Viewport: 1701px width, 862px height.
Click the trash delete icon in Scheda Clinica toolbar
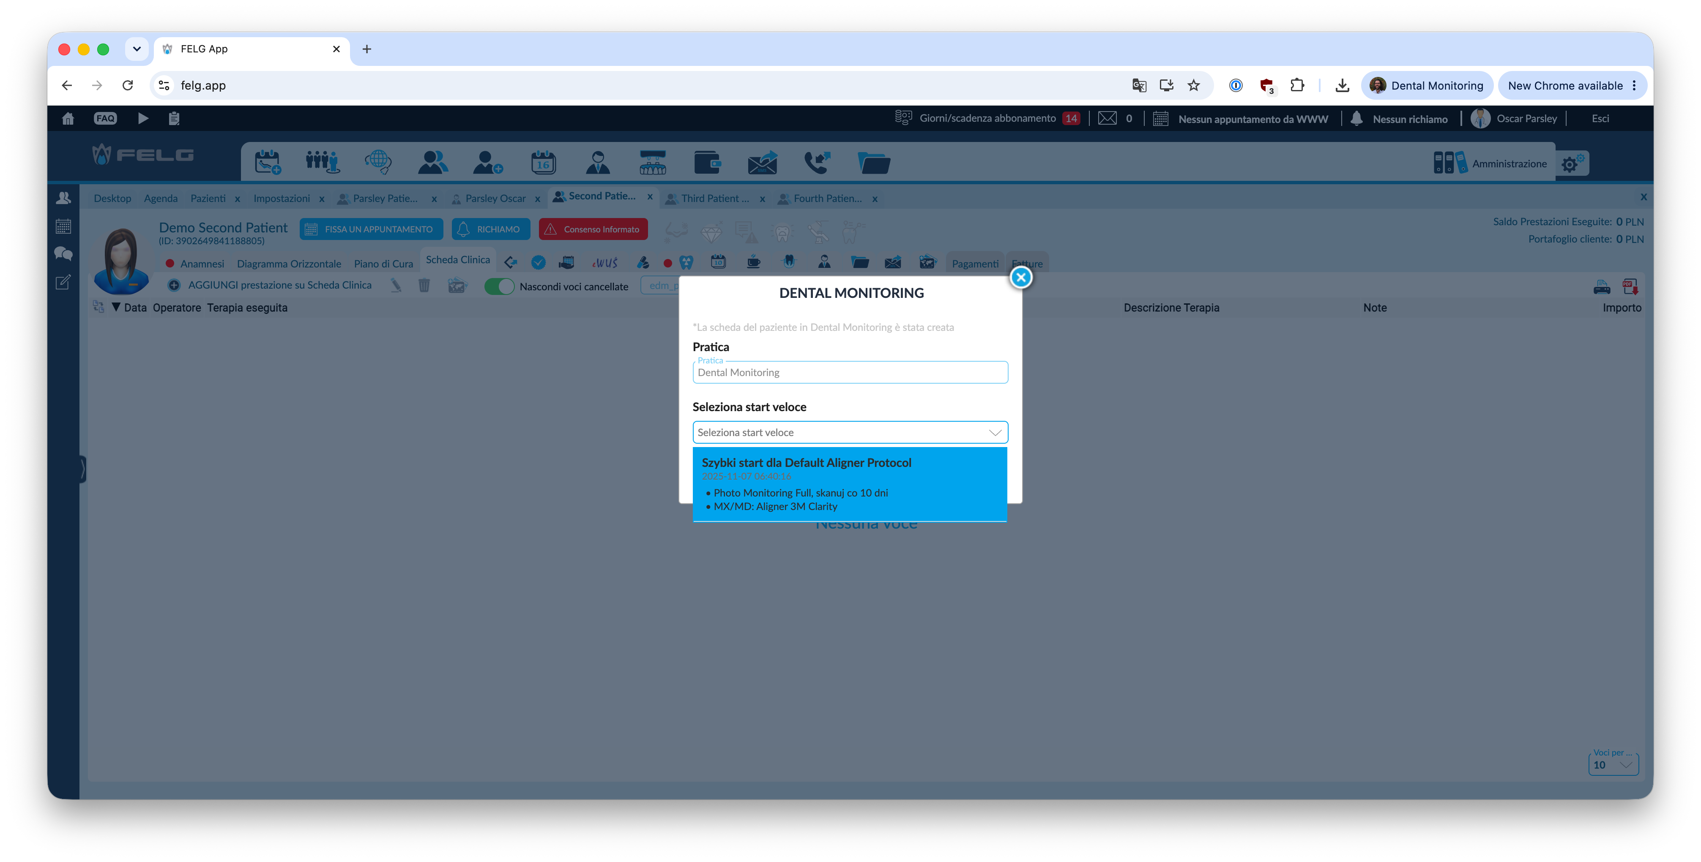pyautogui.click(x=424, y=286)
